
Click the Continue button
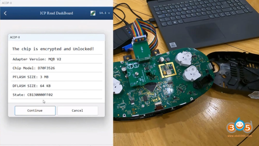35,110
